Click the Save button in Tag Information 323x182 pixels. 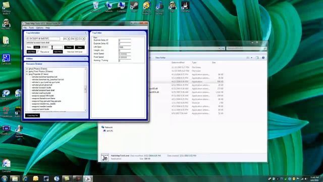[x=80, y=47]
